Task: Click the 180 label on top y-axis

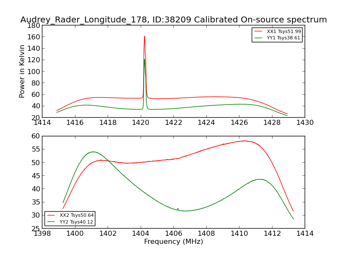Action: point(33,25)
